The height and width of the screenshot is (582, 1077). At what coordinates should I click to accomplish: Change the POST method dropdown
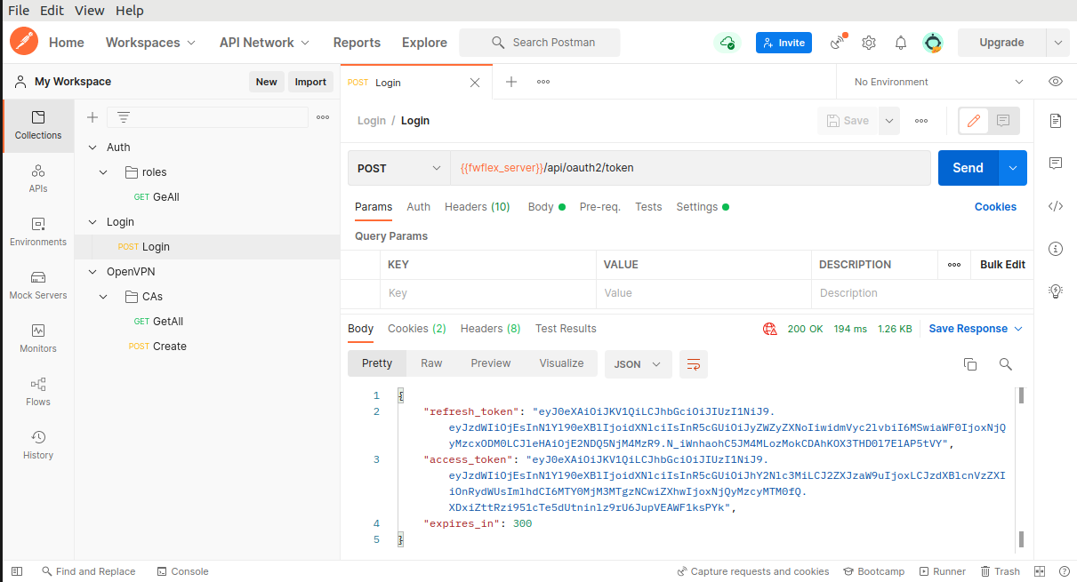[399, 168]
